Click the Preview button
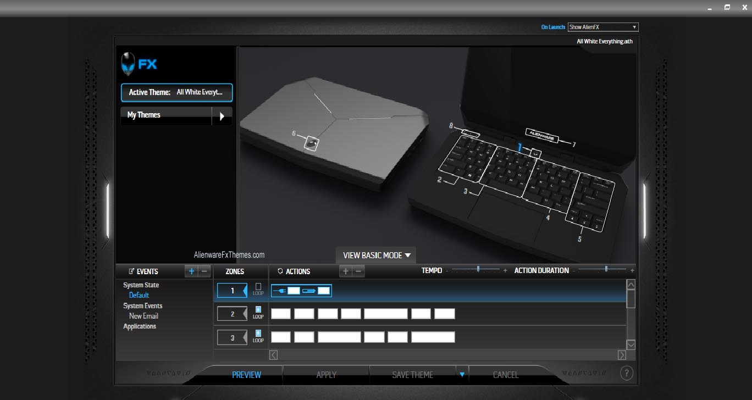 click(x=246, y=375)
